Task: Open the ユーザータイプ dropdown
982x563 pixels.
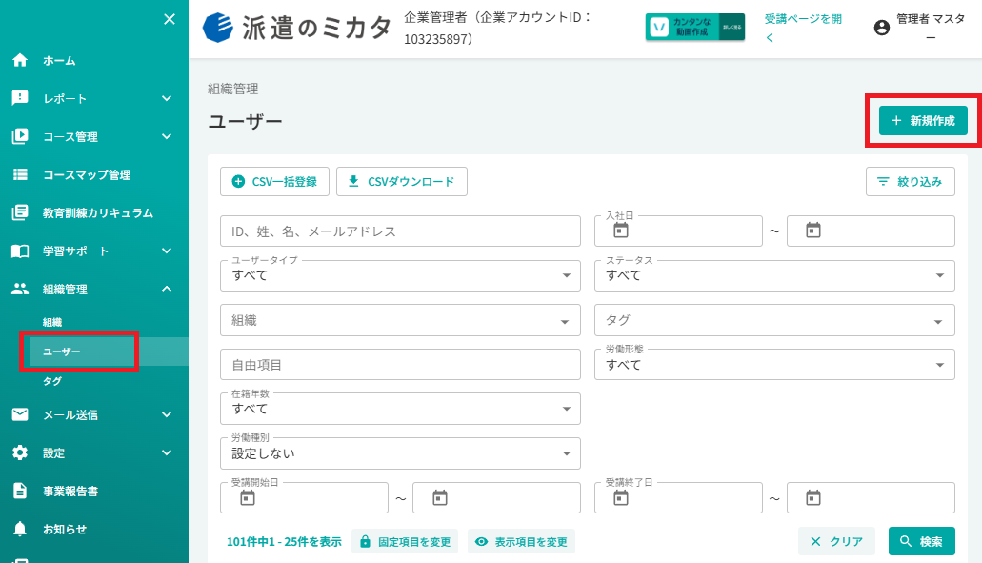Action: [x=400, y=275]
